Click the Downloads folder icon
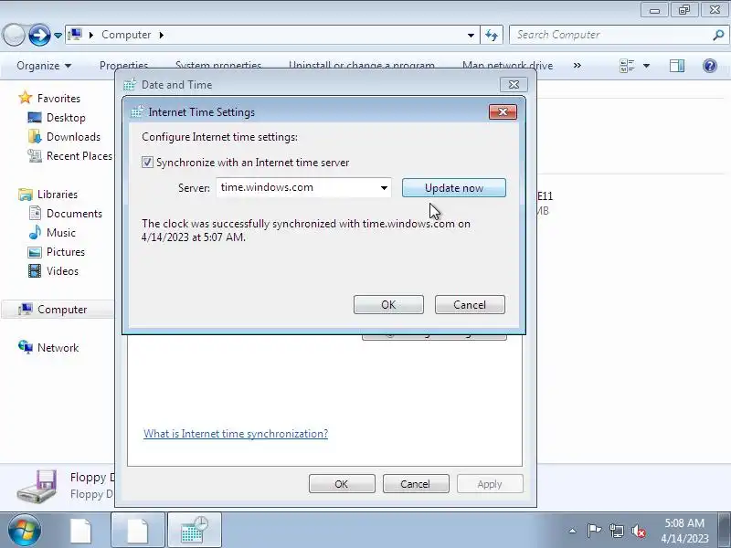 pos(35,136)
